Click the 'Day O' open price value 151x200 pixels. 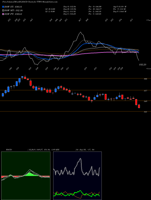(x=69, y=7)
